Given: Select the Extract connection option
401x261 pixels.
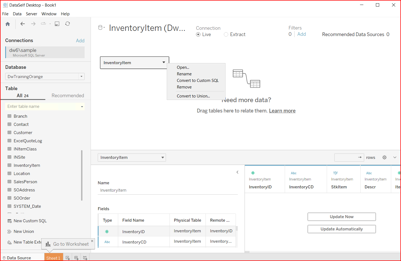Looking at the screenshot, I should (226, 35).
